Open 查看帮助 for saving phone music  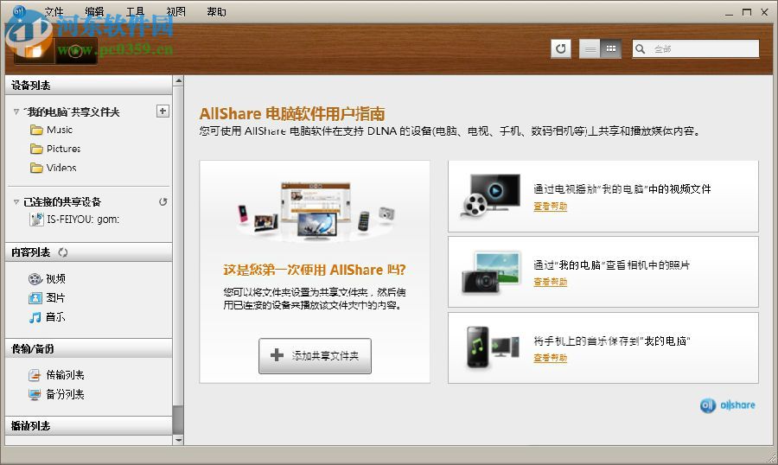(551, 358)
